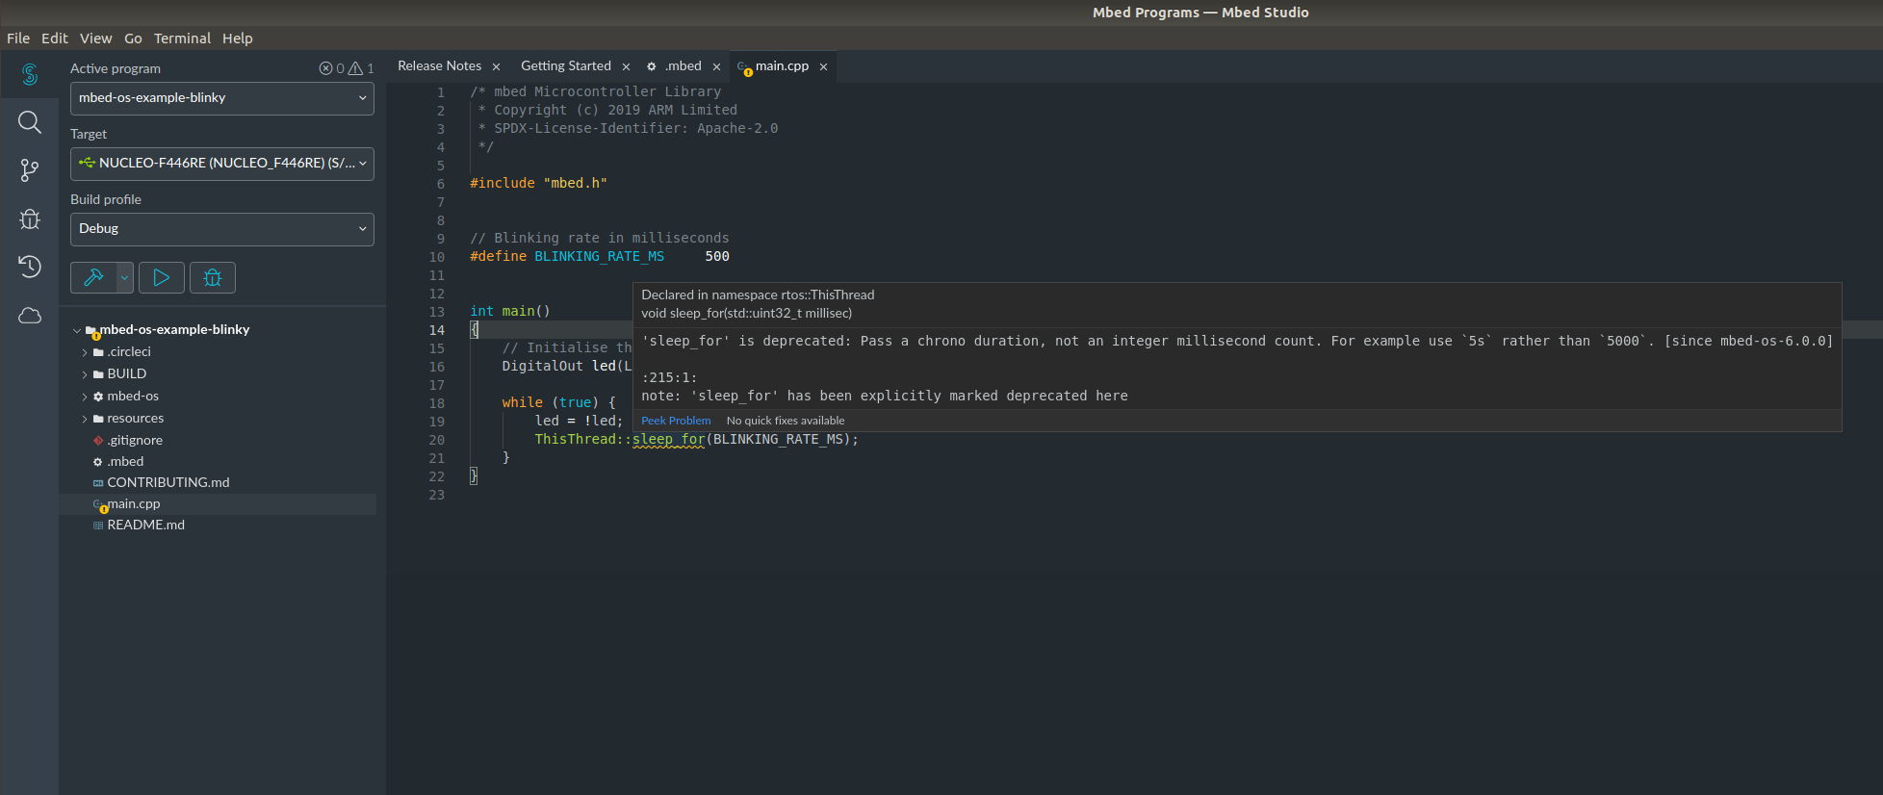The width and height of the screenshot is (1883, 795).
Task: Open the Target NUCLEO-F446RE dropdown
Action: click(221, 164)
